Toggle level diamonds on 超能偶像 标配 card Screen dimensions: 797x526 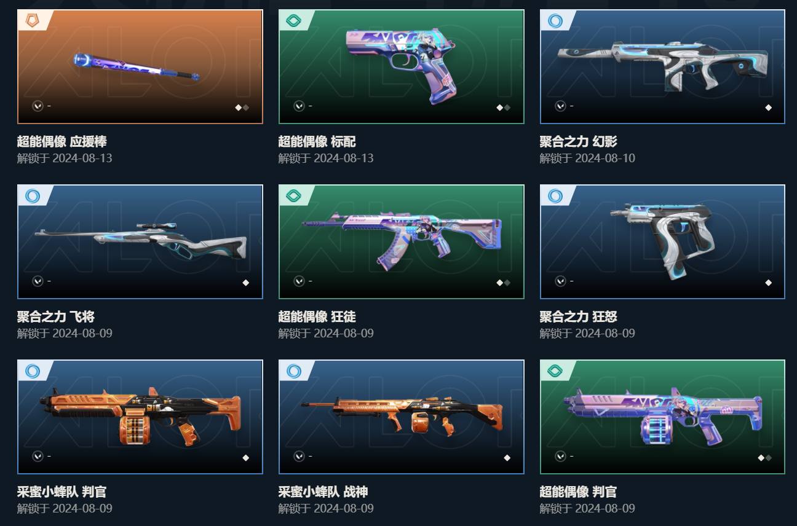click(503, 108)
